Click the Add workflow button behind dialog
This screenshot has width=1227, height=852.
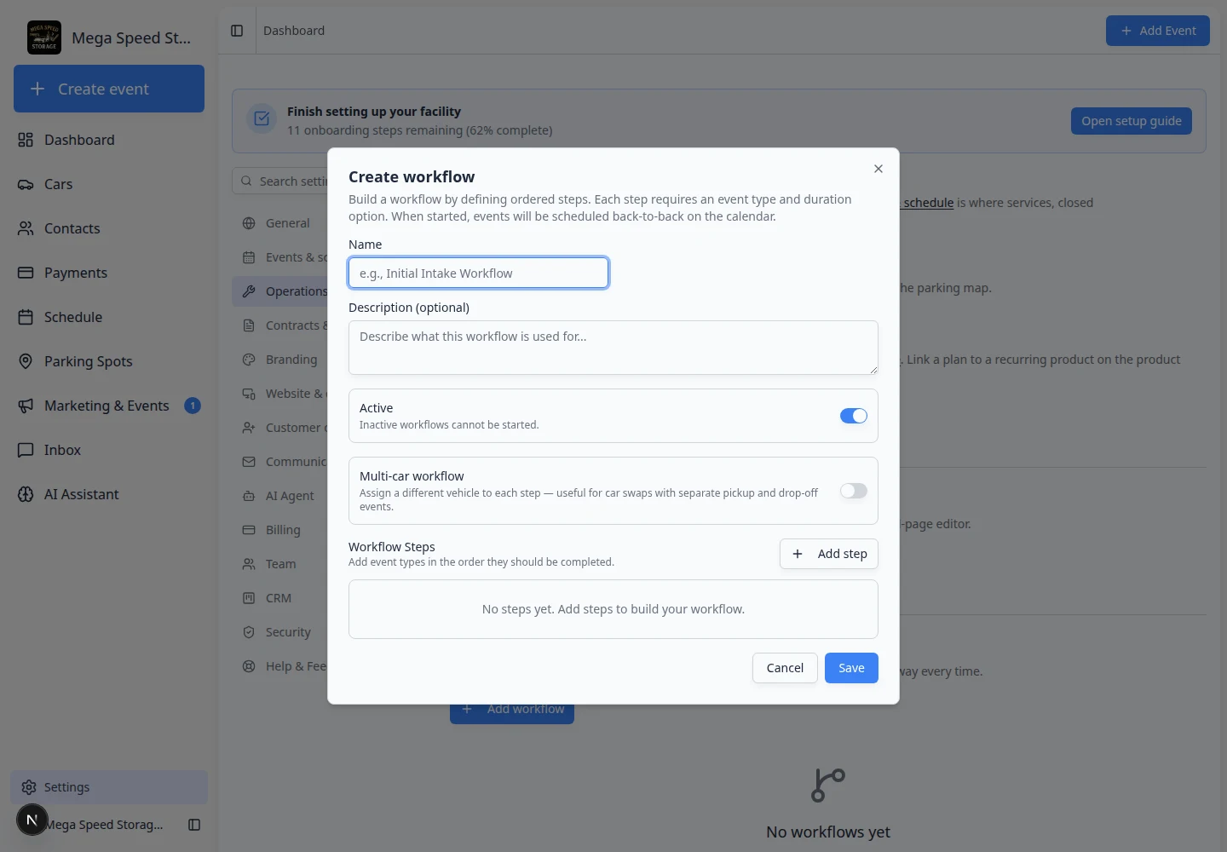click(x=512, y=714)
